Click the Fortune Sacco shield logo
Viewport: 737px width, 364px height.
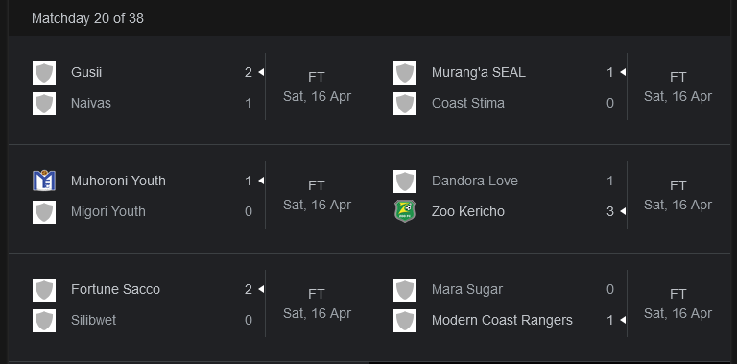pos(44,290)
